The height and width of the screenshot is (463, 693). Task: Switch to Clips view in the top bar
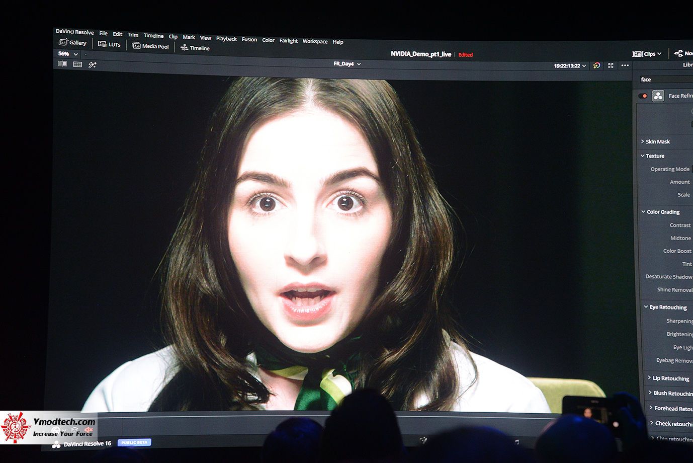(x=648, y=53)
